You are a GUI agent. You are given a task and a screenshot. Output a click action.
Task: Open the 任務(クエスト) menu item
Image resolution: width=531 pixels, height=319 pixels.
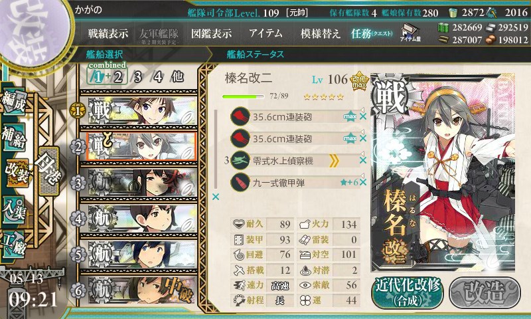[372, 33]
